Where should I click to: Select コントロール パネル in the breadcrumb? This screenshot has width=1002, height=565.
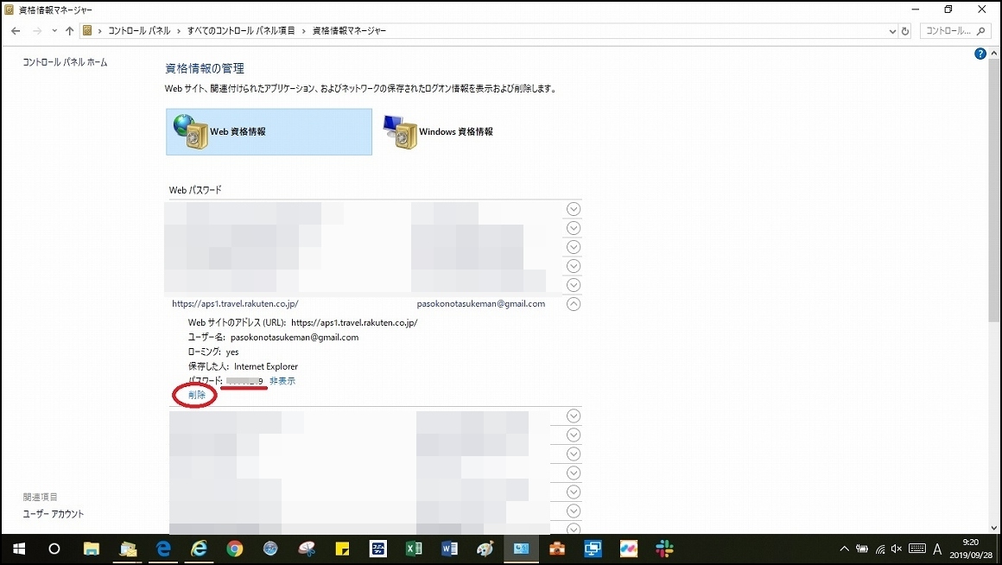pyautogui.click(x=139, y=31)
